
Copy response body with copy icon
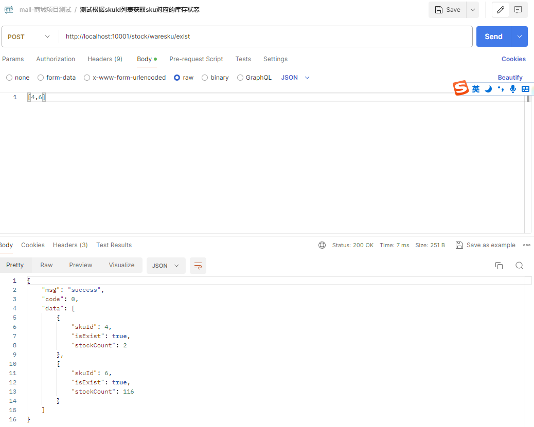tap(499, 266)
